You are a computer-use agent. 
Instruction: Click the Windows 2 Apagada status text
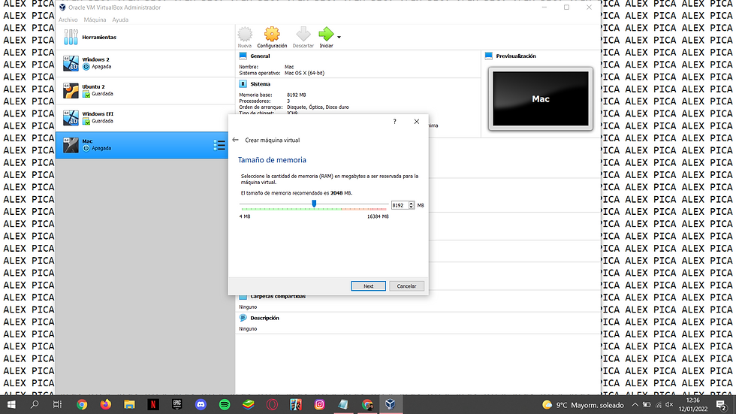[101, 67]
